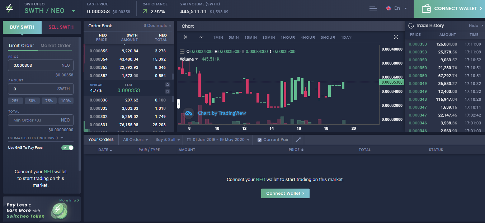Expand Your Orders panel with arrows icon
The width and height of the screenshot is (485, 223).
click(x=298, y=139)
